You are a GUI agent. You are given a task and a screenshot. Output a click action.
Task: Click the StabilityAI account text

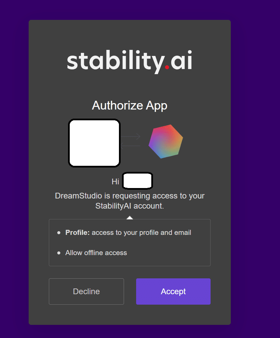(130, 206)
